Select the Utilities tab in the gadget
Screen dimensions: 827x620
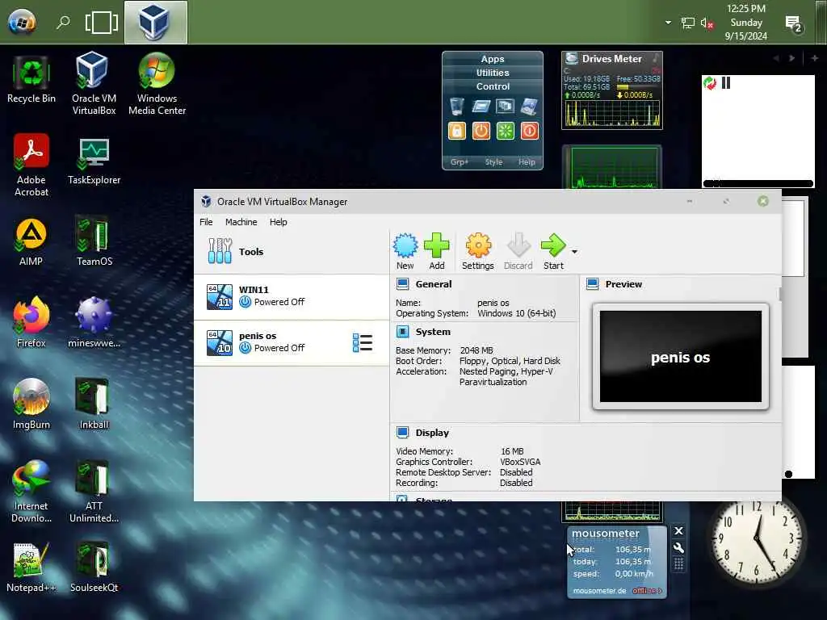click(493, 73)
